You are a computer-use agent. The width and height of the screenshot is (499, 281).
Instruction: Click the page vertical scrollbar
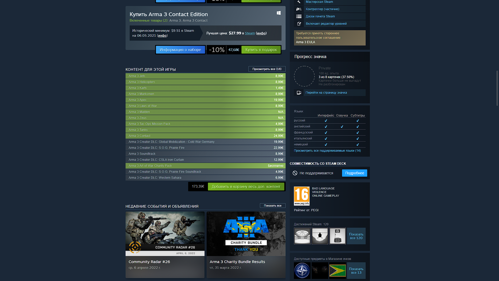click(497, 88)
